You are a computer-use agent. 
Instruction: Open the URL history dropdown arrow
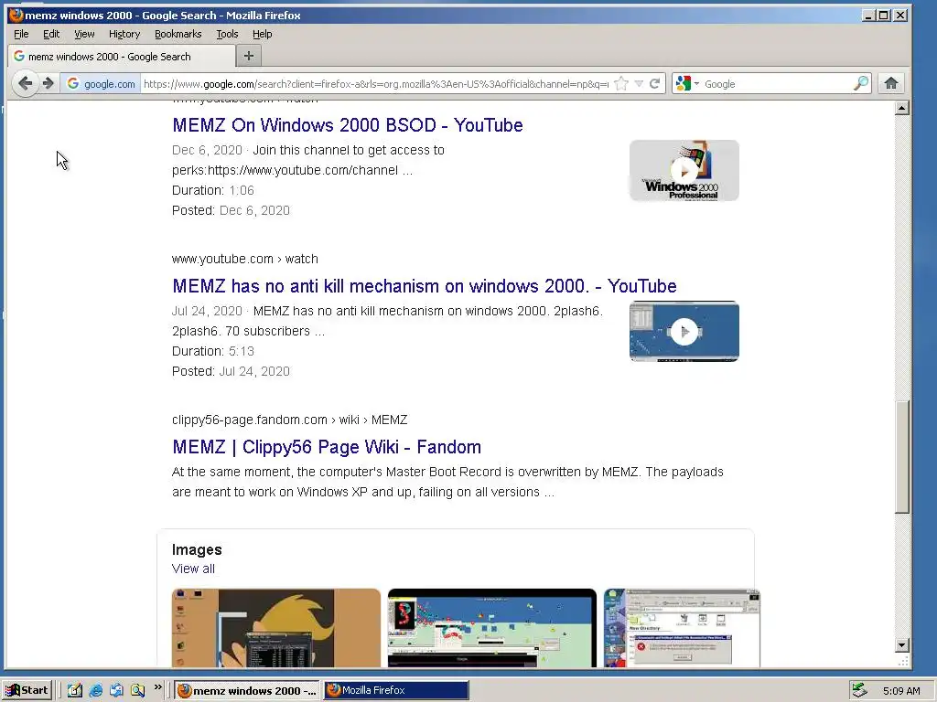click(639, 83)
